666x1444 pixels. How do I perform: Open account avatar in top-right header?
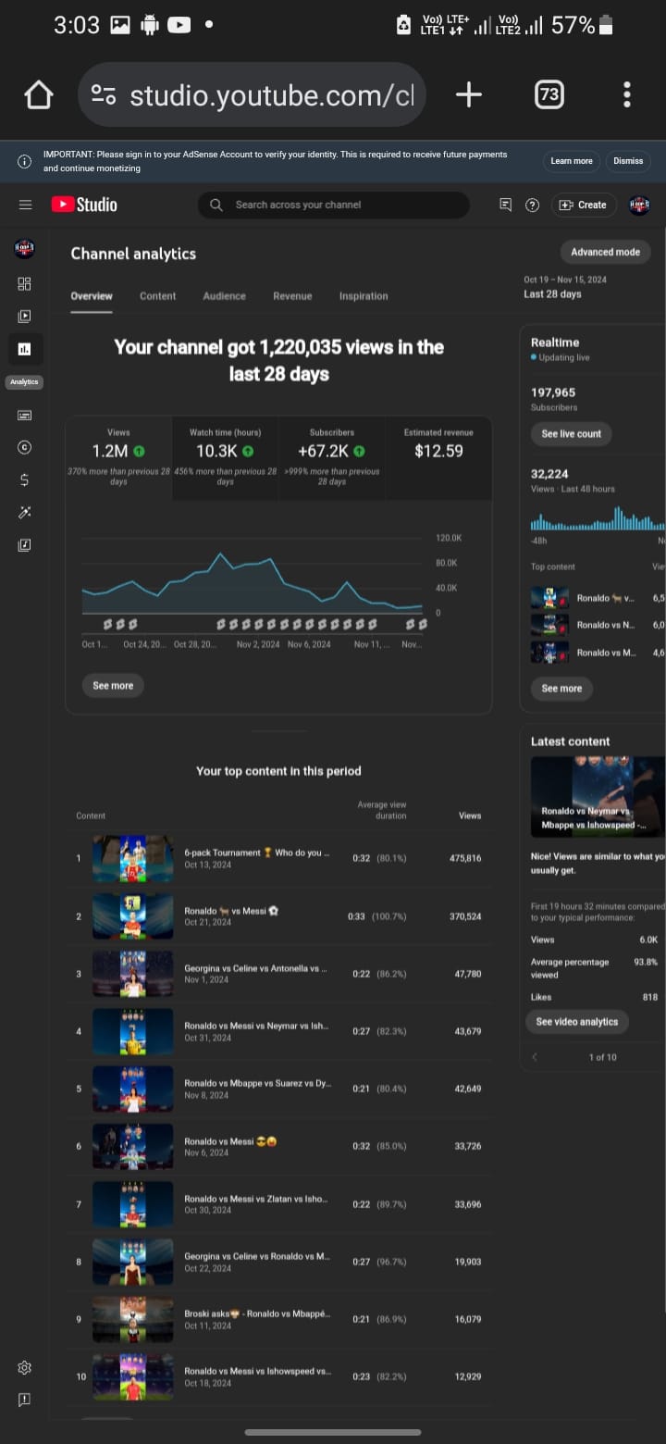(639, 205)
